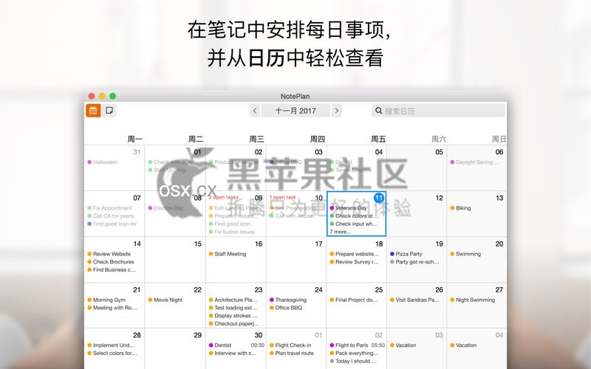
Task: Open the Flight Check-in event
Action: [x=290, y=345]
